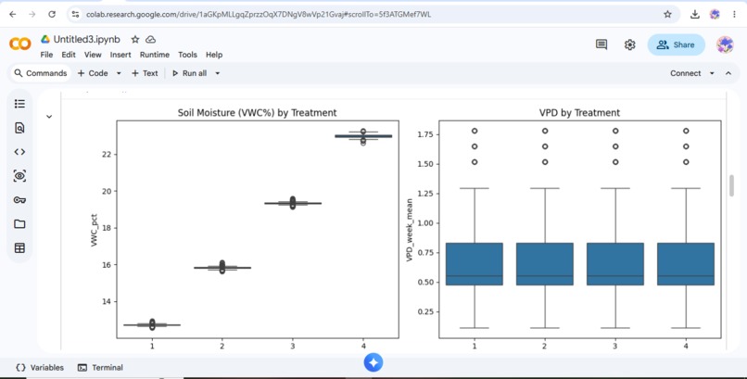
Task: Add a new Text cell
Action: tap(145, 73)
